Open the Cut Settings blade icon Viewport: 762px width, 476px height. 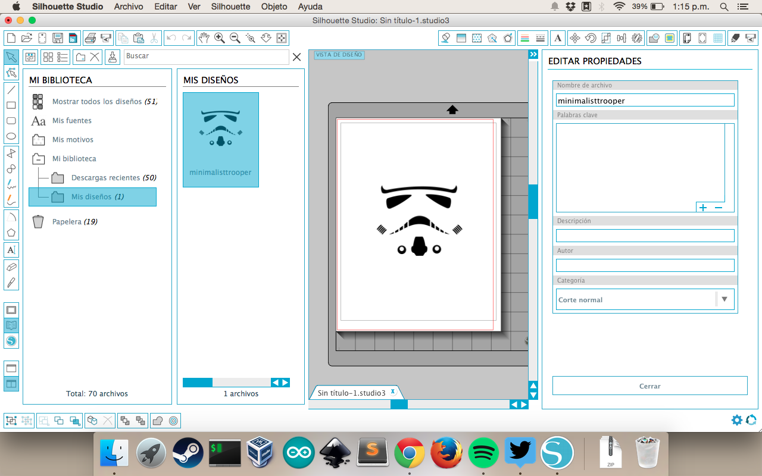[x=735, y=38]
